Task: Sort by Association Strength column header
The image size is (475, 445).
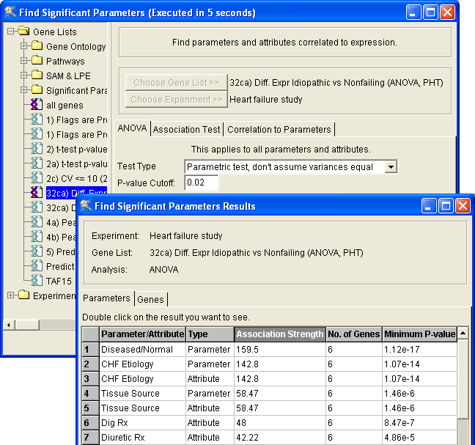Action: [279, 334]
